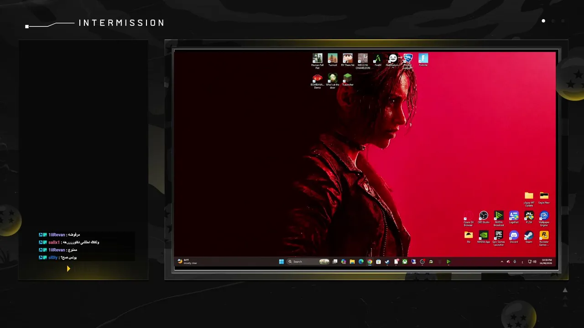
Task: Launch FiveM from the desktop
Action: [x=378, y=60]
